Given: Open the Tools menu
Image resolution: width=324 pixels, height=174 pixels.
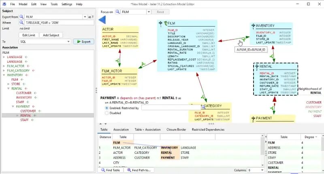Looking at the screenshot, I should (x=54, y=4).
